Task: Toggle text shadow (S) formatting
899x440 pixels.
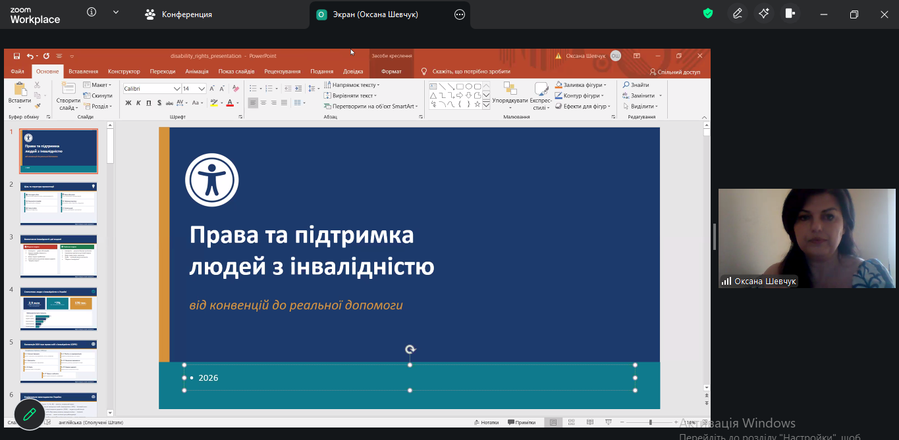Action: tap(159, 103)
